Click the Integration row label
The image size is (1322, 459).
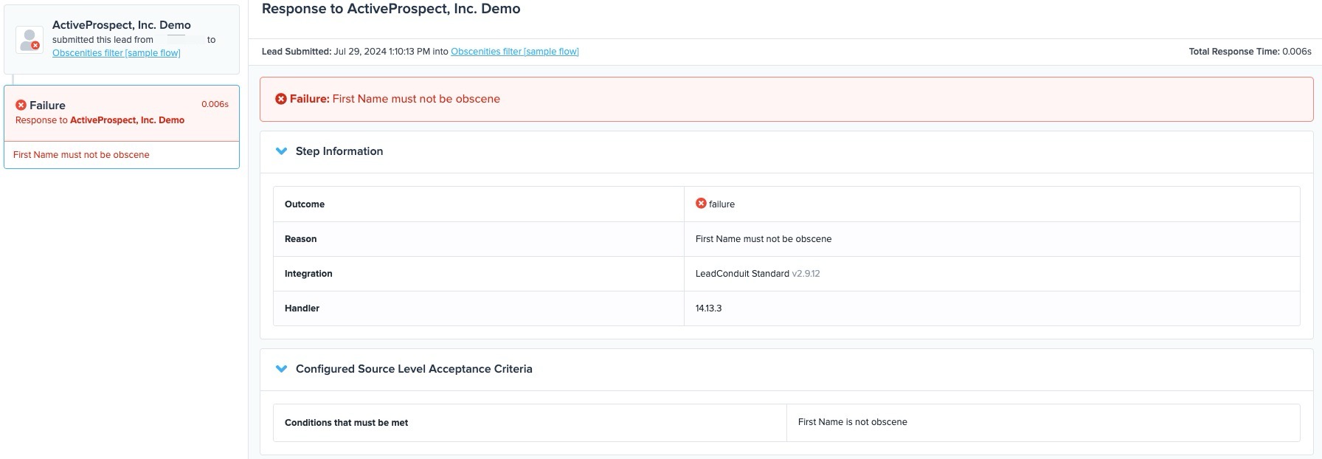point(308,274)
